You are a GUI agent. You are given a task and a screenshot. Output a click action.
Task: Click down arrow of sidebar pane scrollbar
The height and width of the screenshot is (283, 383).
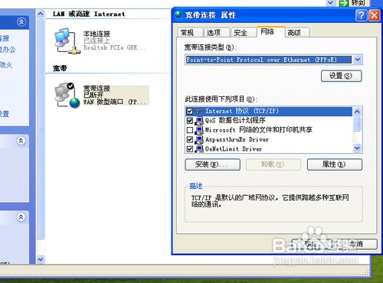click(41, 259)
